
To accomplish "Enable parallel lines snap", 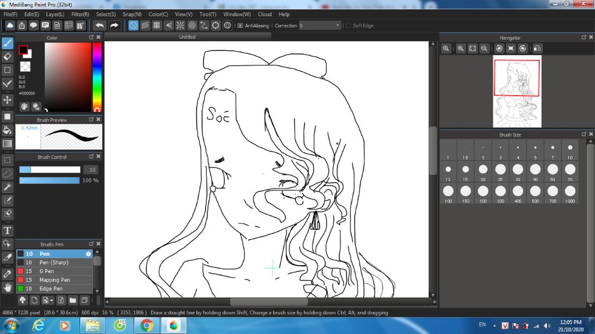I will click(x=145, y=26).
